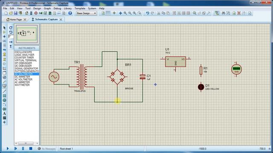The width and height of the screenshot is (273, 153).
Task: Click the Step simulation button
Action: pyautogui.click(x=15, y=148)
